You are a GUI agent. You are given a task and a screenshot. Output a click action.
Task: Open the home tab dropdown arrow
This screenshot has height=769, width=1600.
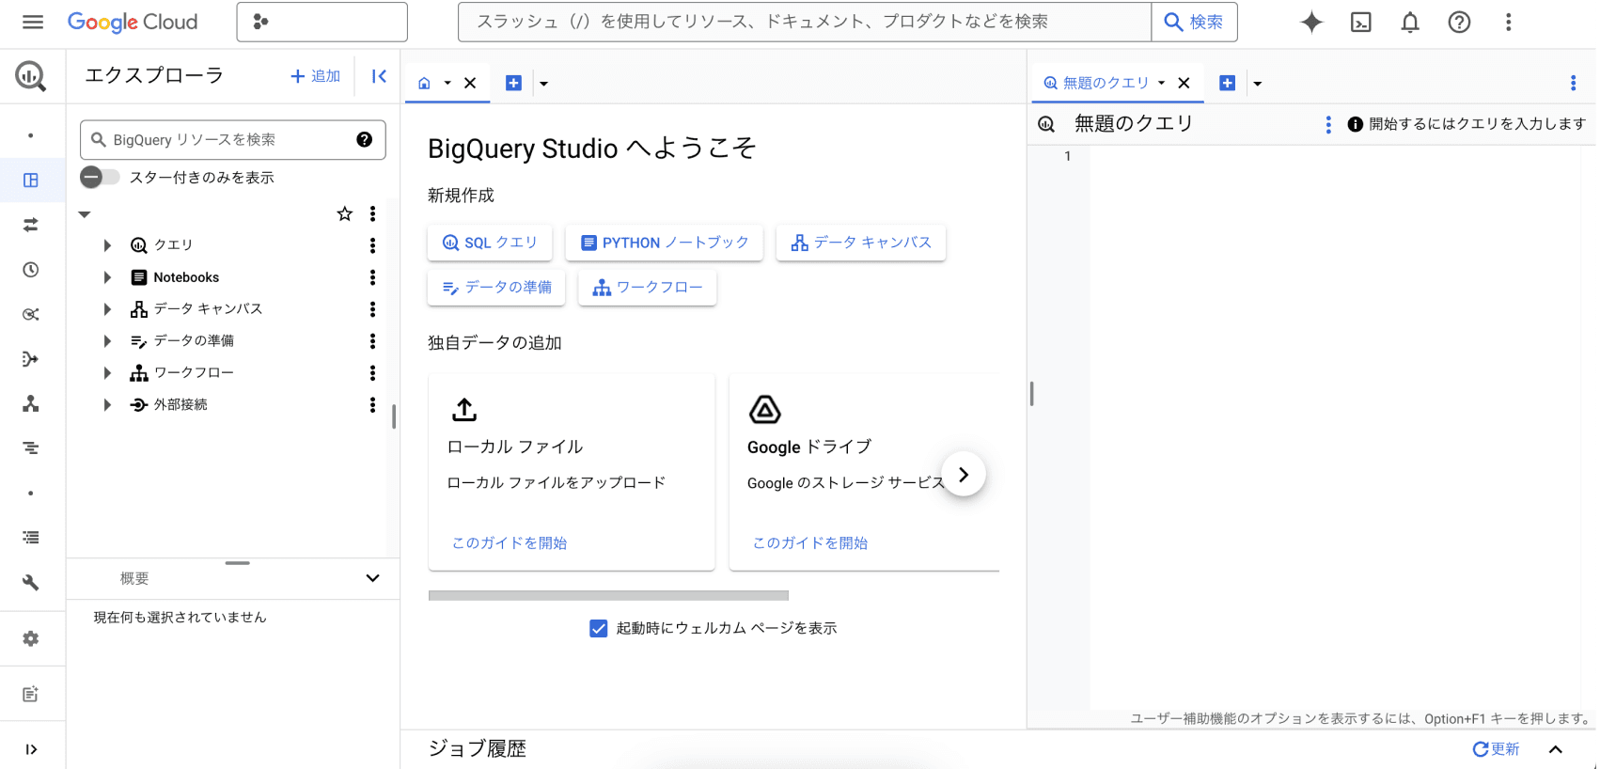pos(447,83)
